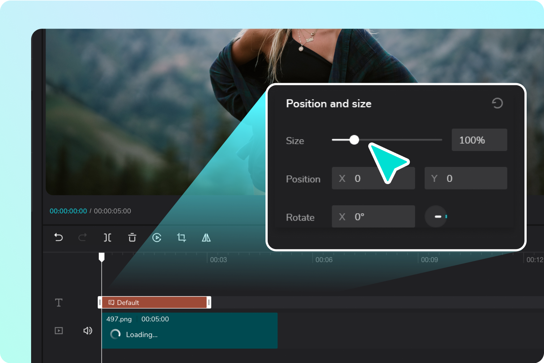
Task: Delete the selected clip with the trash icon
Action: tap(132, 238)
